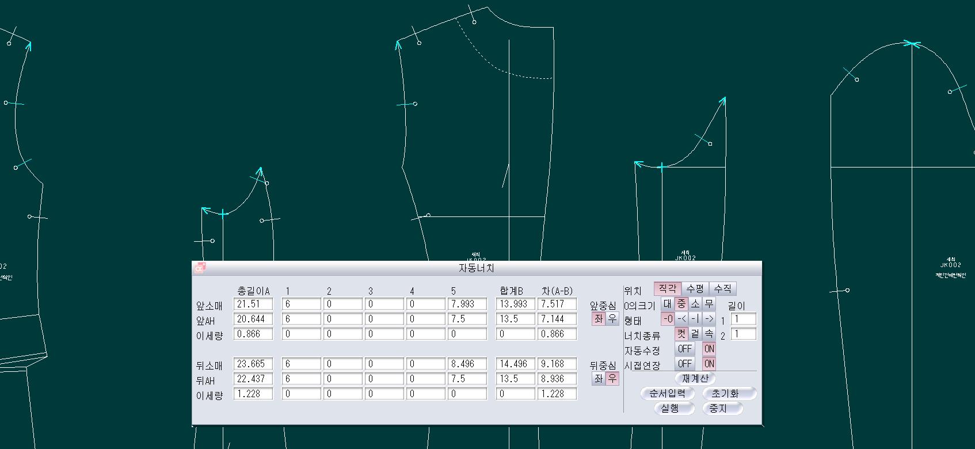The height and width of the screenshot is (449, 975).
Task: Set 0의크기 to 무 (none)
Action: click(709, 303)
